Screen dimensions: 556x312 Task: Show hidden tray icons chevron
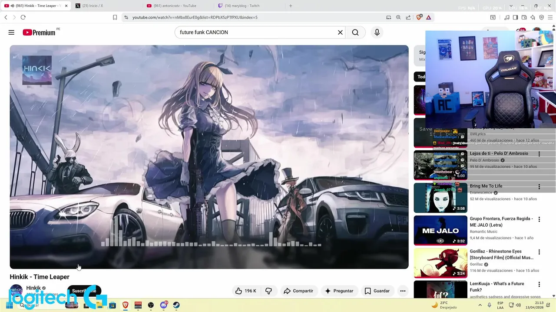click(480, 305)
